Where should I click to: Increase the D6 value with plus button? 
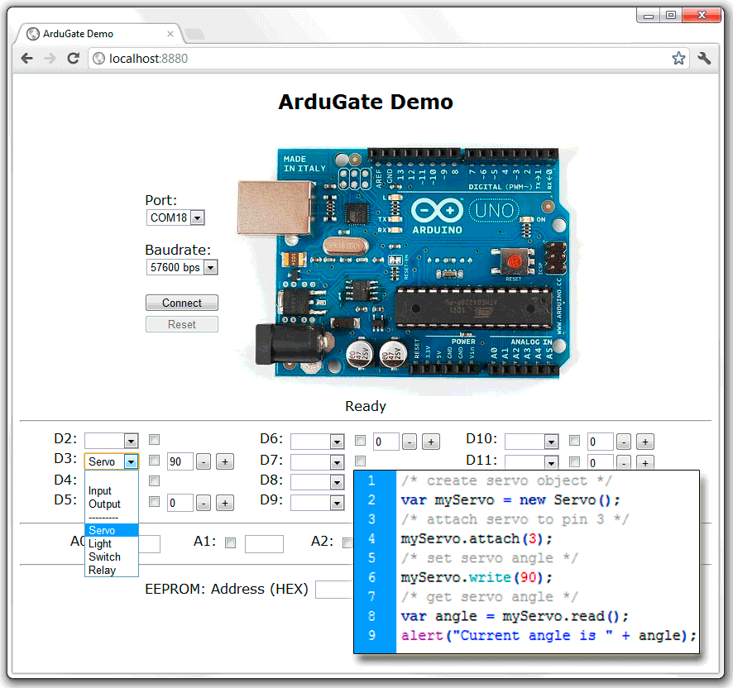tap(431, 442)
